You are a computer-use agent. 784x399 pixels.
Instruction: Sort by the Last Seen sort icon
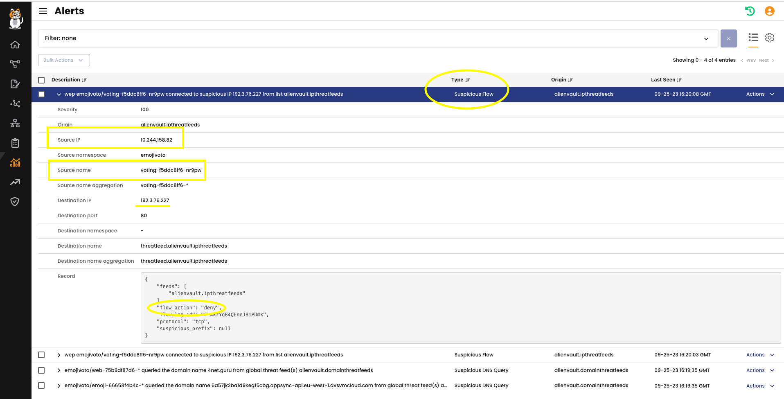pyautogui.click(x=679, y=80)
